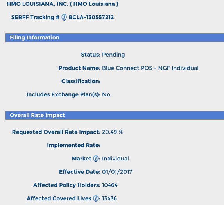Click the Individual market value
The height and width of the screenshot is (205, 224).
115,159
